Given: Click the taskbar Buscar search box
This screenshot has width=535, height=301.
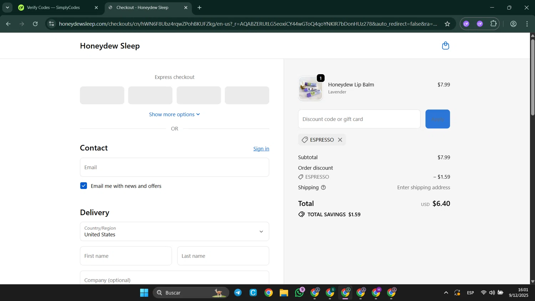Looking at the screenshot, I should coord(191,293).
